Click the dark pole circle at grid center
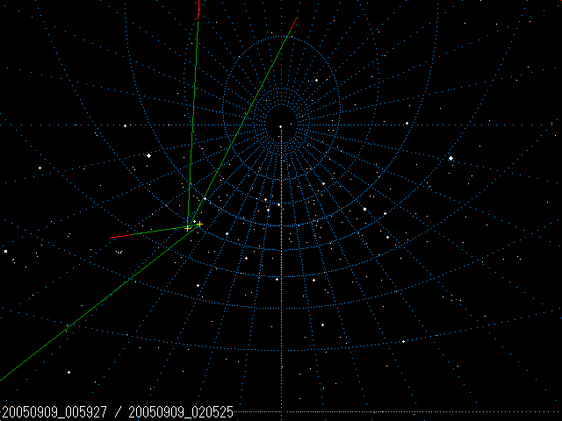 281,117
